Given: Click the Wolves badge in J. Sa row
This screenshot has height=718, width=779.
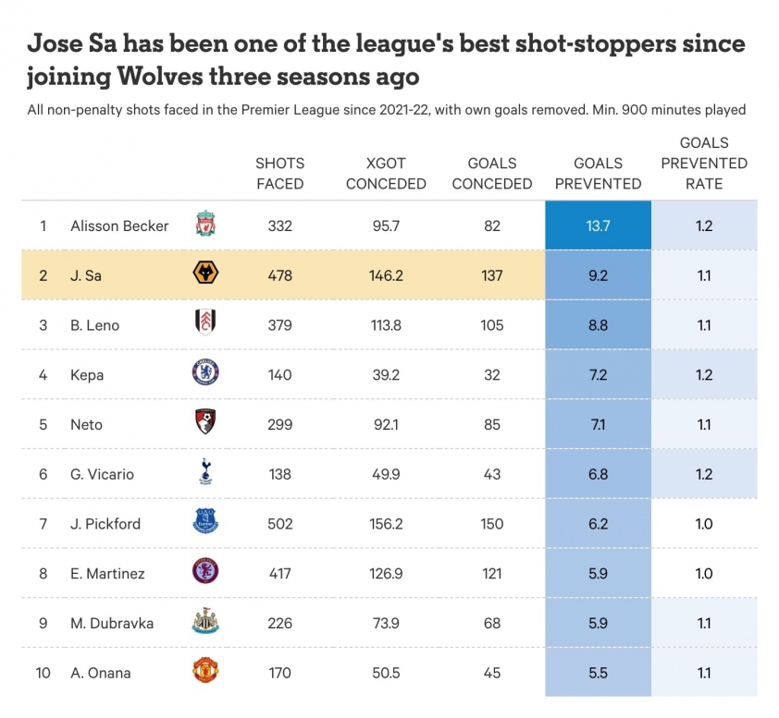Looking at the screenshot, I should [205, 273].
